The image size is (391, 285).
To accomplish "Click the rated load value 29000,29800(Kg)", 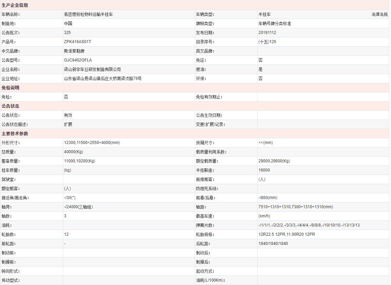I will point(274,161).
